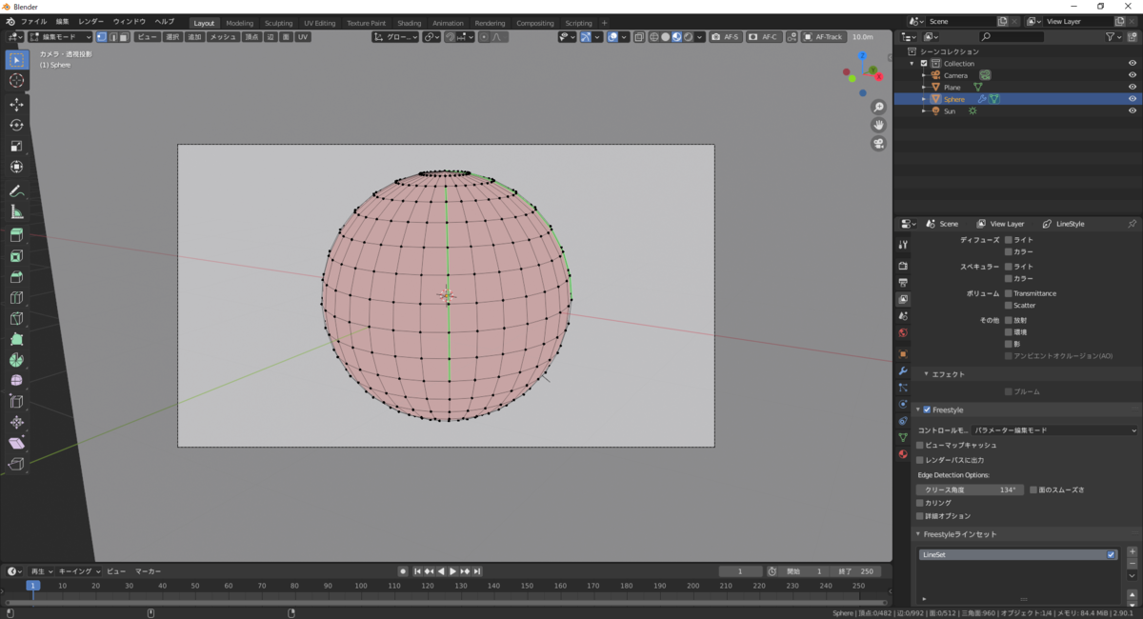Select the Smooth tool
The width and height of the screenshot is (1143, 619).
click(x=16, y=380)
